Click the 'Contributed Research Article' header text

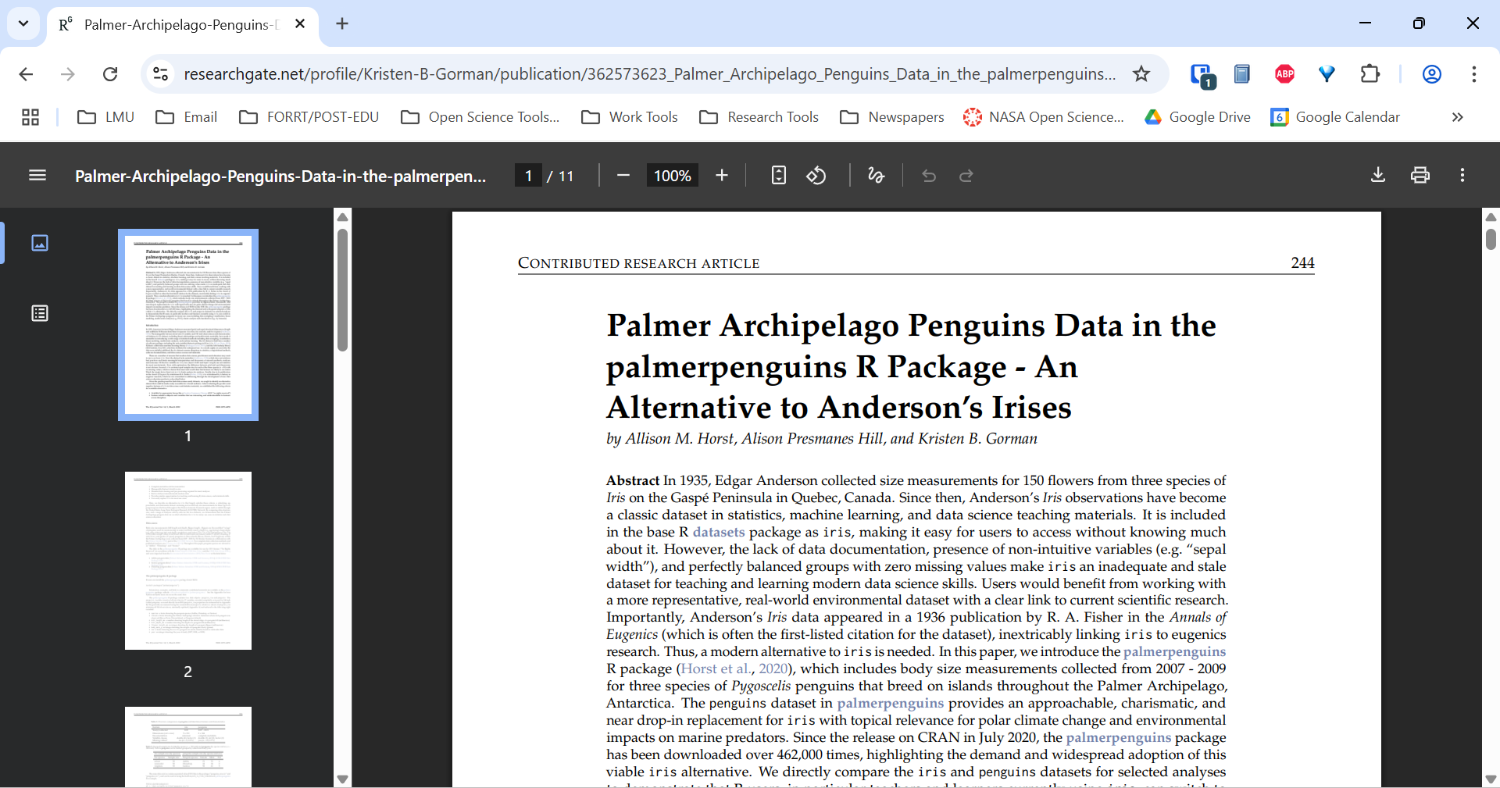(x=639, y=263)
